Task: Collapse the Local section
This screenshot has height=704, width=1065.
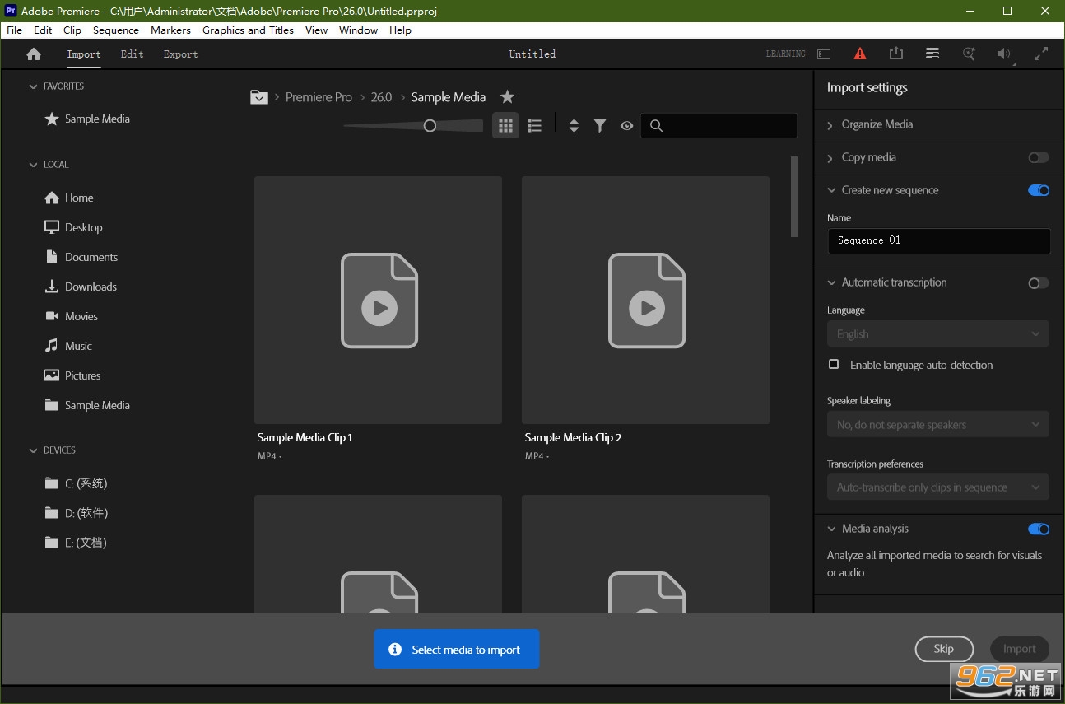Action: pyautogui.click(x=34, y=165)
